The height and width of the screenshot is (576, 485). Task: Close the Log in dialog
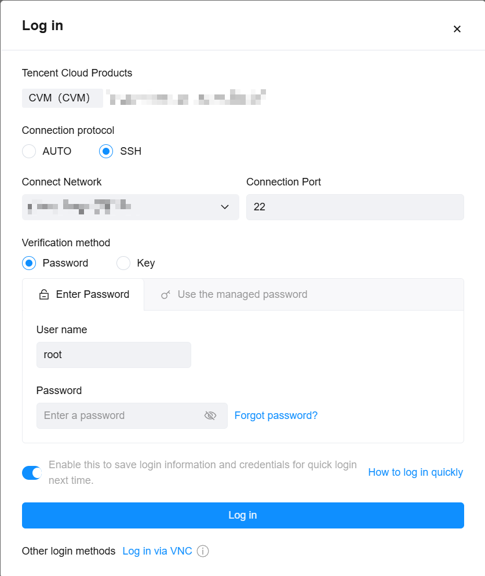[457, 29]
